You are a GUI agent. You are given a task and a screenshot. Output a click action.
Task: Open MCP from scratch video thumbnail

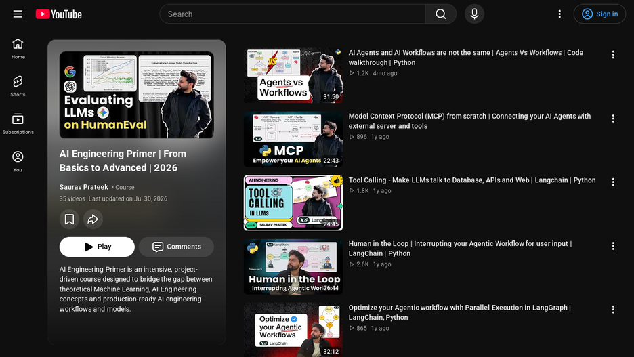[x=293, y=139]
